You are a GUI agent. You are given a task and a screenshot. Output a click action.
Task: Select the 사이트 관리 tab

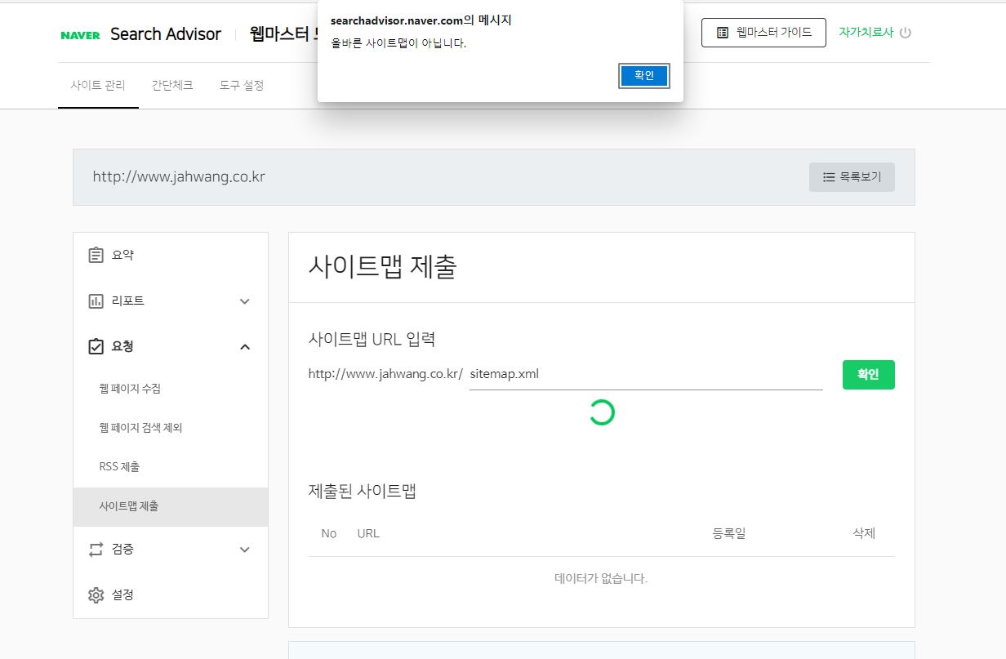[98, 85]
